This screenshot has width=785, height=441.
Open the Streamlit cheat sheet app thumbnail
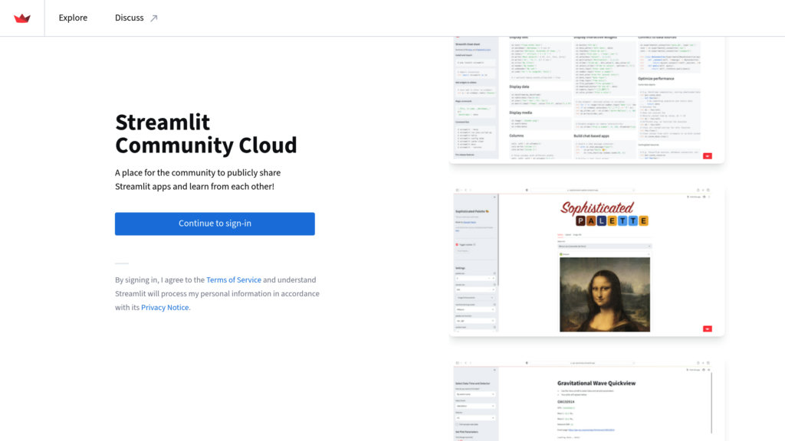(x=586, y=99)
